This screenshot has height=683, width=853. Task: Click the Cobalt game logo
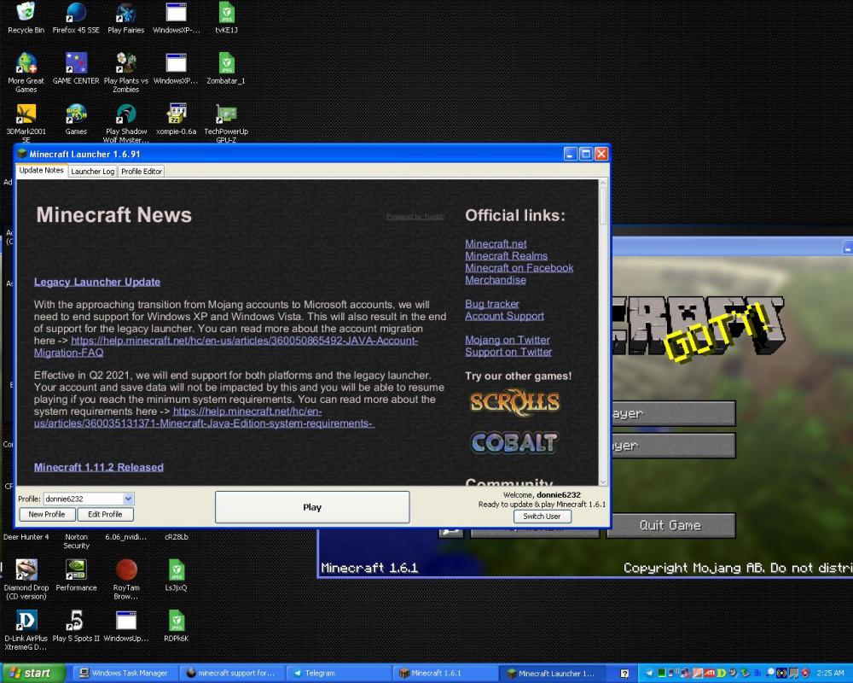[x=514, y=442]
